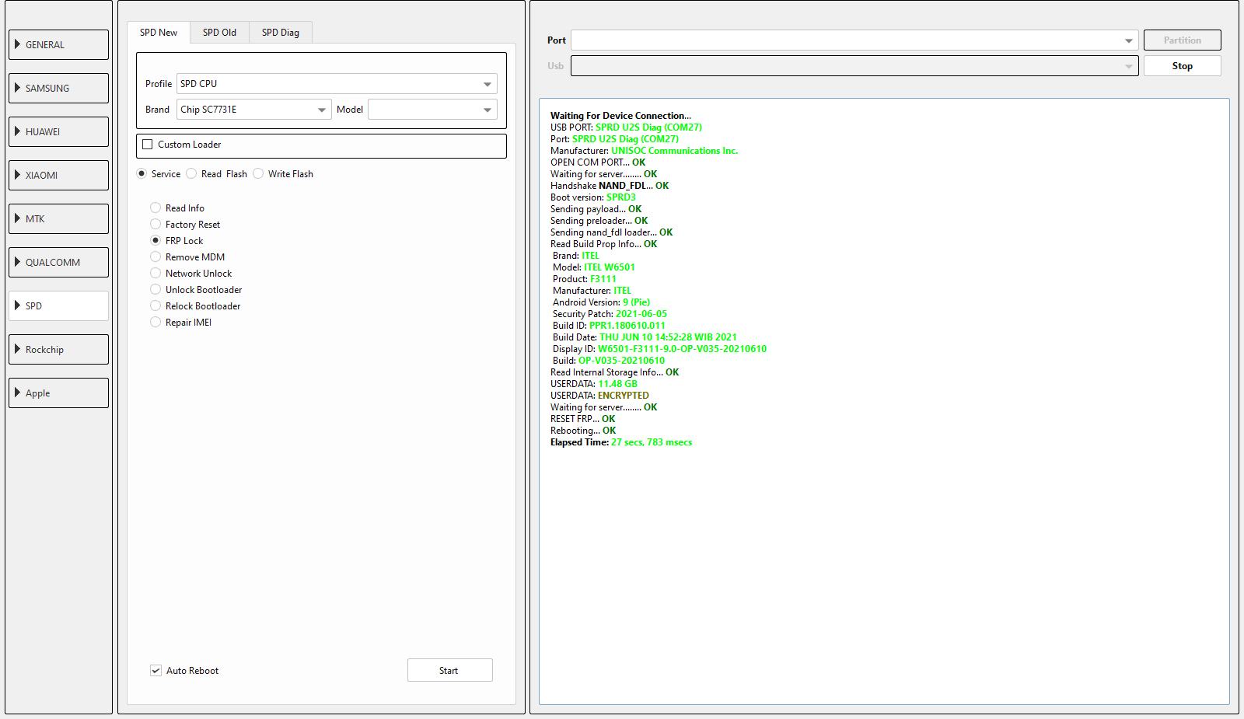The image size is (1244, 719).
Task: Enable the Custom Loader checkbox
Action: point(148,145)
